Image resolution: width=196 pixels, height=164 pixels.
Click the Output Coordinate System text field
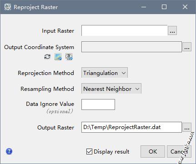pyautogui.click(x=131, y=47)
